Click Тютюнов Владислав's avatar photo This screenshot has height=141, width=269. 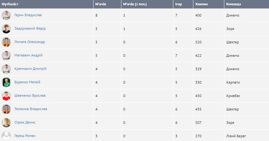[x=6, y=109]
